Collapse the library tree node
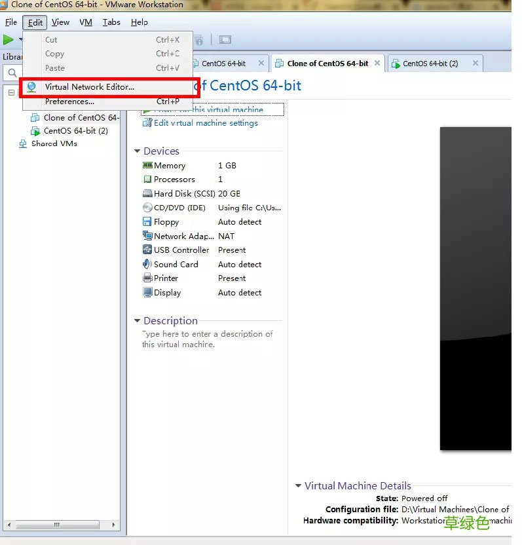 (x=12, y=93)
